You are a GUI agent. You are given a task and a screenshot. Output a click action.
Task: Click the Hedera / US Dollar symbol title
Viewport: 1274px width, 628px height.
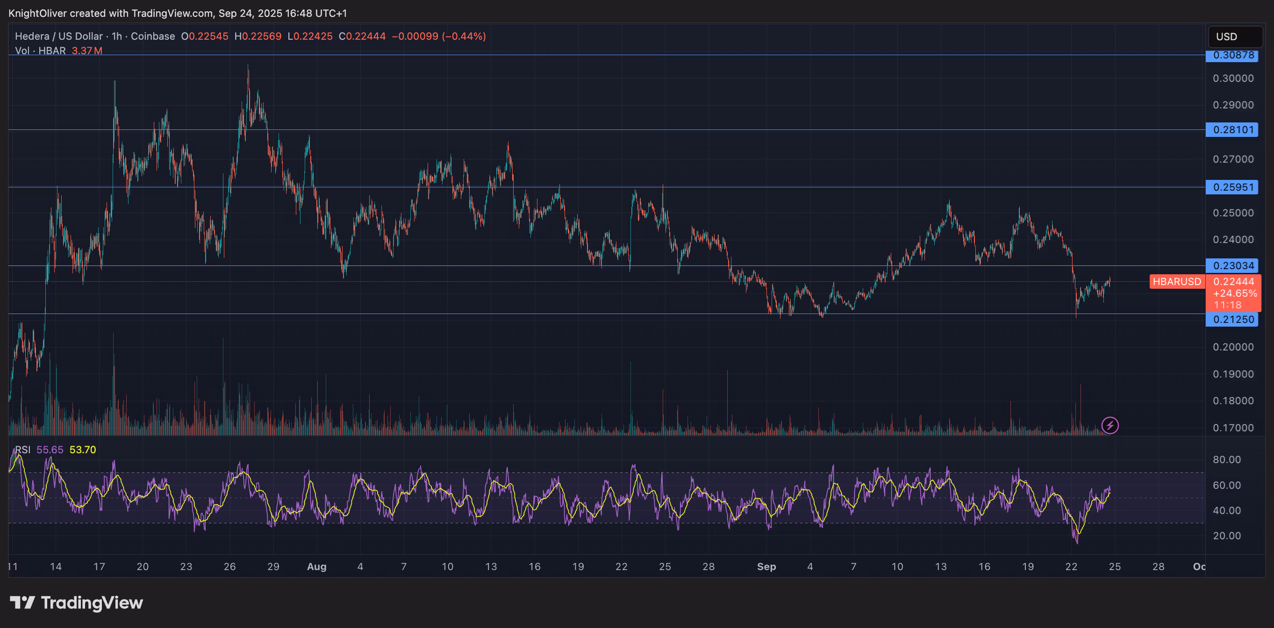[x=58, y=36]
